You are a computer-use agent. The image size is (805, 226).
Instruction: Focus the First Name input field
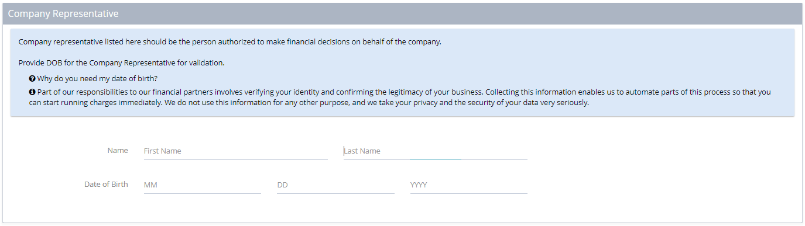pyautogui.click(x=235, y=151)
